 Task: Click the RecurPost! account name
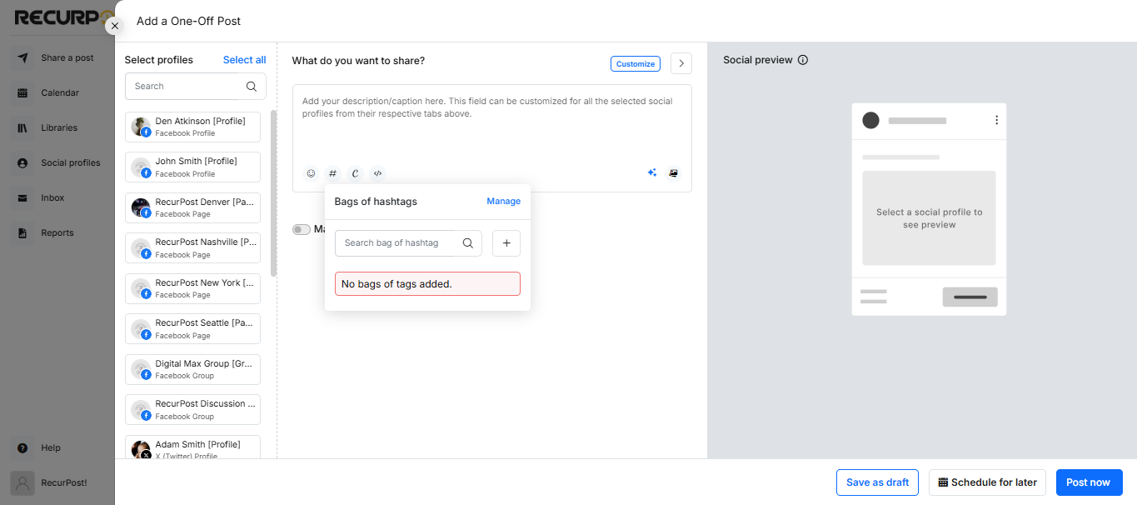(x=64, y=483)
